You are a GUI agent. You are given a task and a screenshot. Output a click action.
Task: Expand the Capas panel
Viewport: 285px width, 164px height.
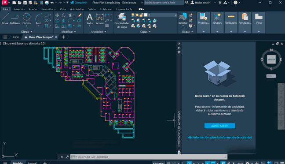146,32
